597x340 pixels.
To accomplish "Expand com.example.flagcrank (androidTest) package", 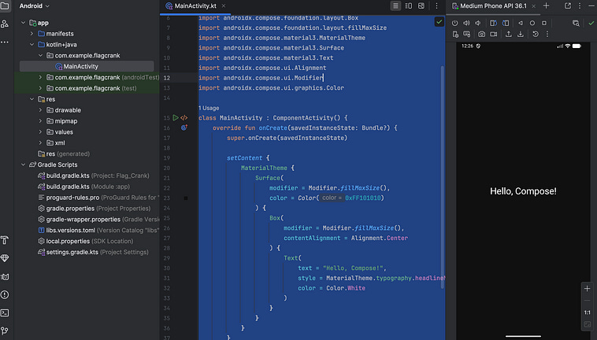I will point(40,77).
